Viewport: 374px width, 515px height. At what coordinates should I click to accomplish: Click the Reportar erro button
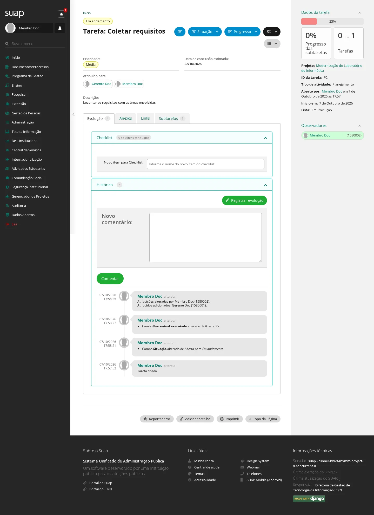click(x=157, y=419)
